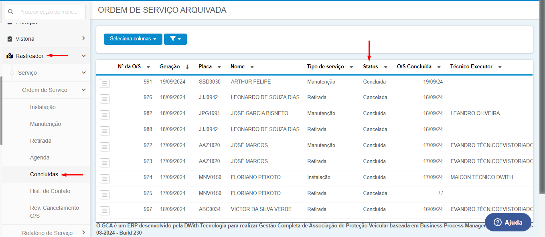Click FLORIANO PEIXOTO in row 974
The width and height of the screenshot is (545, 237).
click(x=256, y=177)
